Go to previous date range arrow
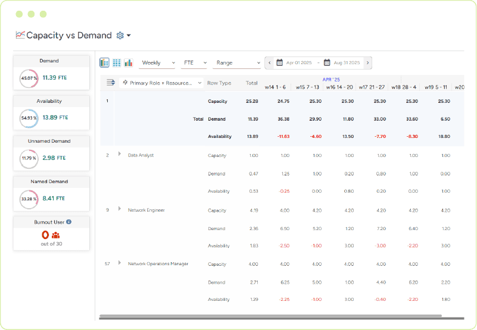477x330 pixels. click(269, 62)
